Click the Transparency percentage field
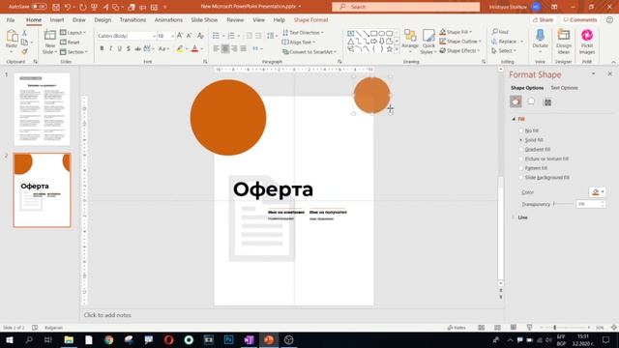 588,204
